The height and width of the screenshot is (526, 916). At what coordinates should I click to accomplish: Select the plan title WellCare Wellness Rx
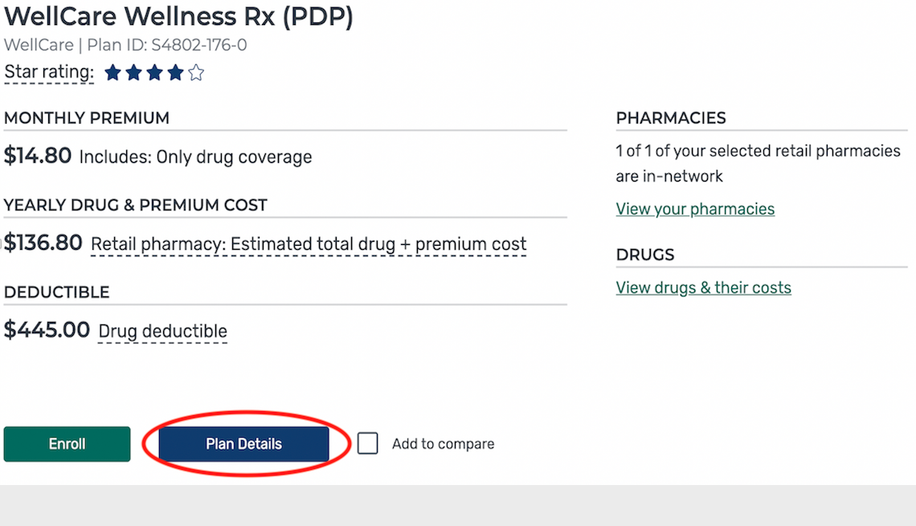pyautogui.click(x=178, y=15)
